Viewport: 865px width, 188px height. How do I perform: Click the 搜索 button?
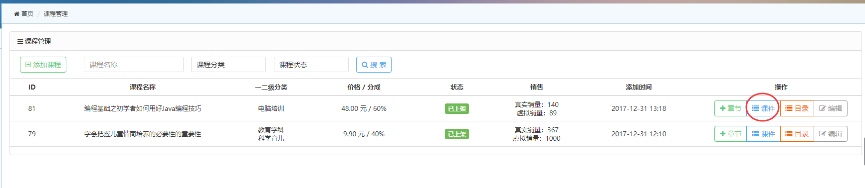click(x=374, y=65)
